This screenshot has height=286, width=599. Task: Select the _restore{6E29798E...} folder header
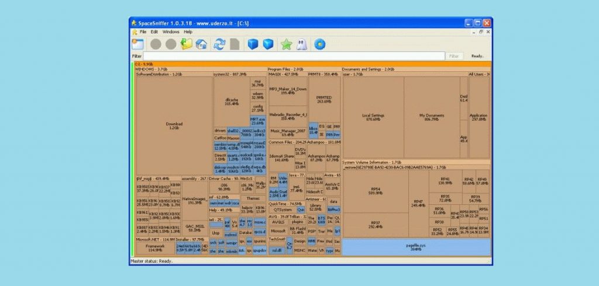[416, 167]
